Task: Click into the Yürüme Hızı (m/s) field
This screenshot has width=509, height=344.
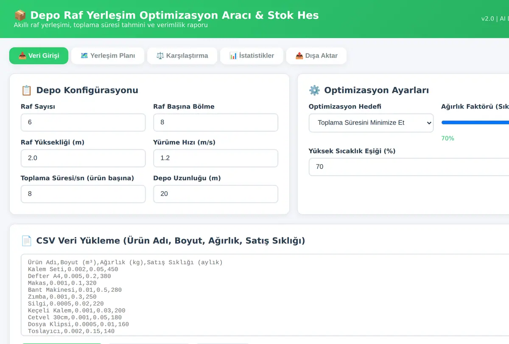Action: (x=215, y=158)
